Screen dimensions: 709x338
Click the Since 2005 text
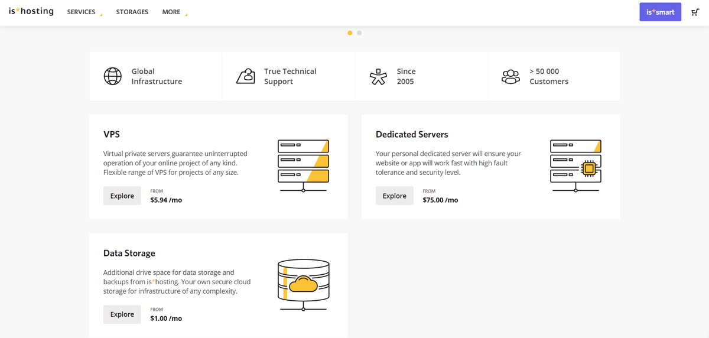(406, 76)
